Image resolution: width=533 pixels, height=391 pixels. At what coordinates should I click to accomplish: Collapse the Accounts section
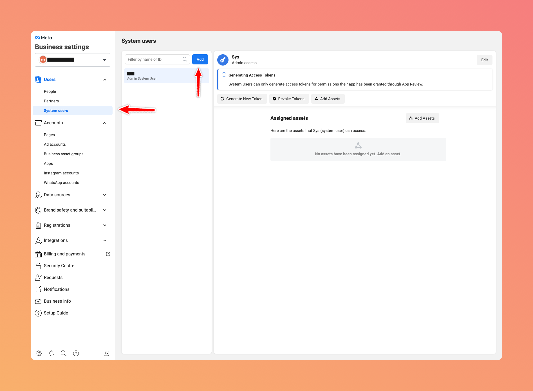[x=105, y=123]
